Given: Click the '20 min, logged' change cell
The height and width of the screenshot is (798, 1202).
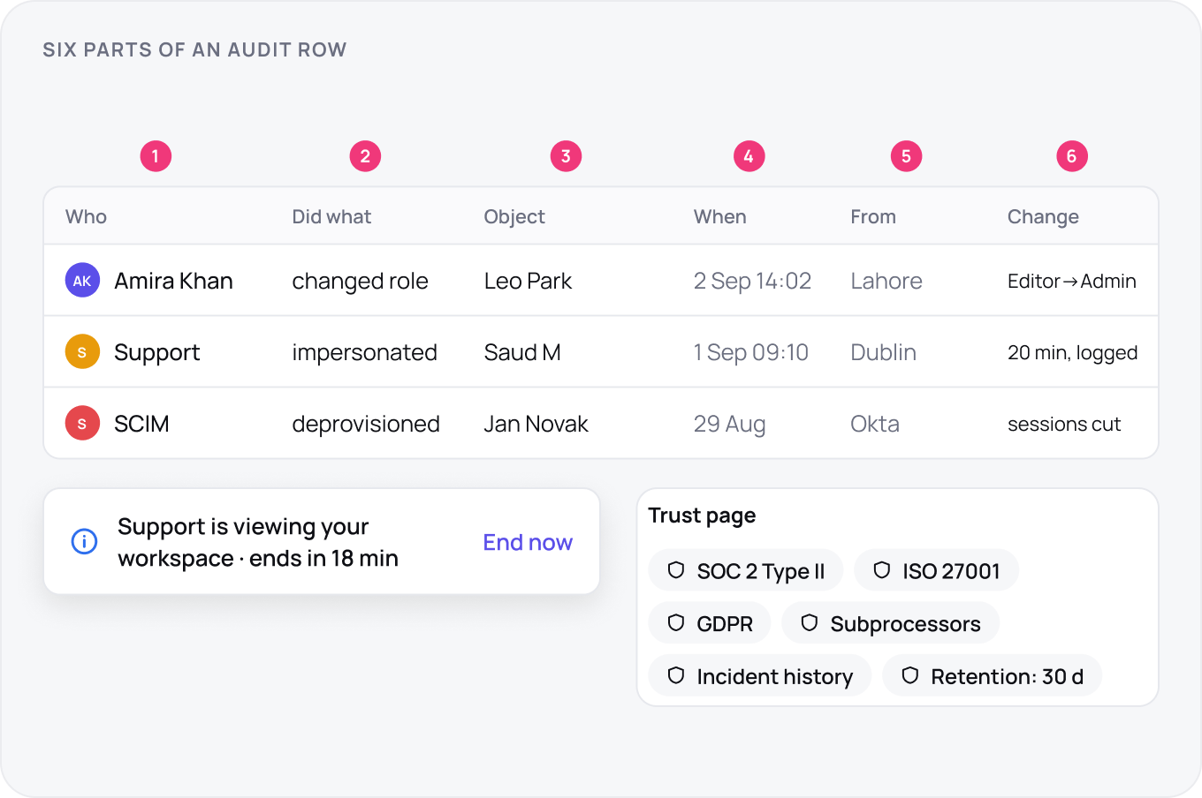Looking at the screenshot, I should [x=1072, y=352].
